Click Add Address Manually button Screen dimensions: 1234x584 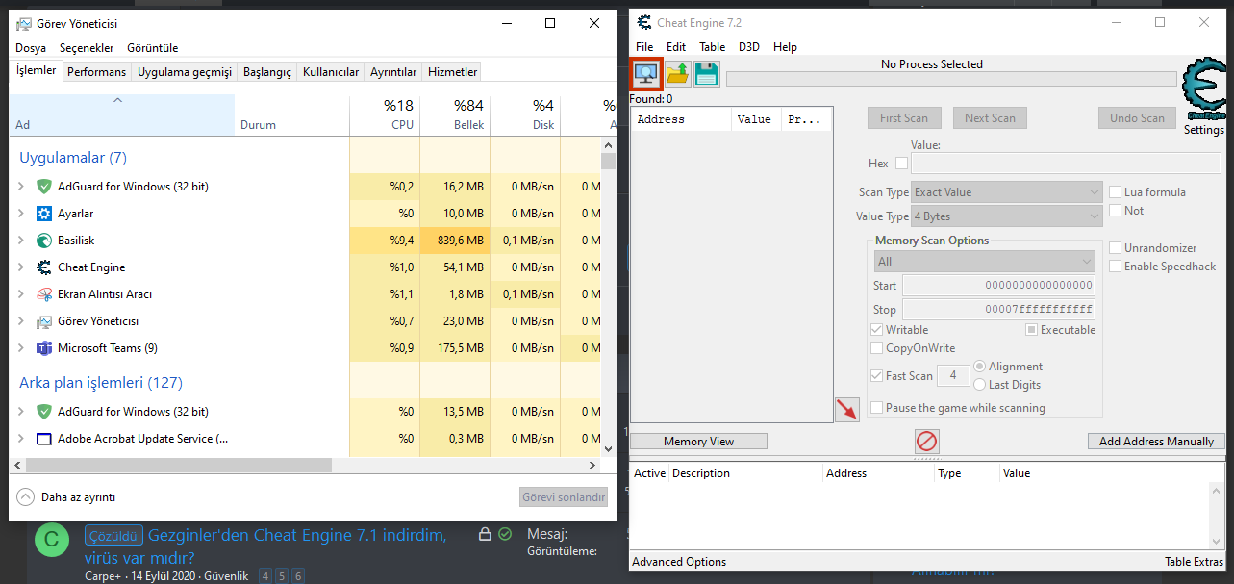(x=1156, y=442)
